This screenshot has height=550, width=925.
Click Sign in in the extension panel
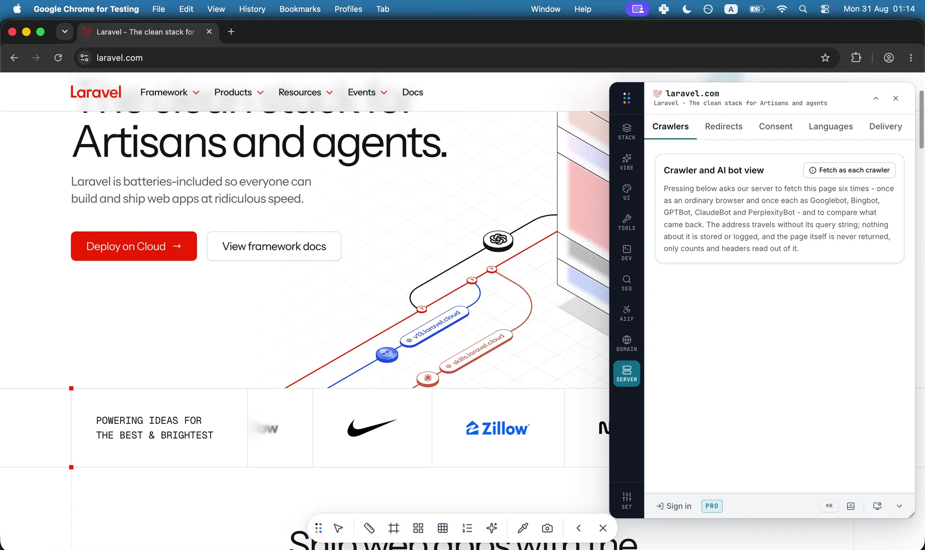[674, 506]
